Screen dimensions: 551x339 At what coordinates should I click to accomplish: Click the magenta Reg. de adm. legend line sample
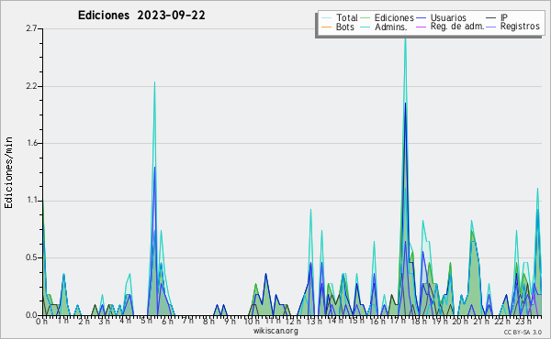(421, 27)
